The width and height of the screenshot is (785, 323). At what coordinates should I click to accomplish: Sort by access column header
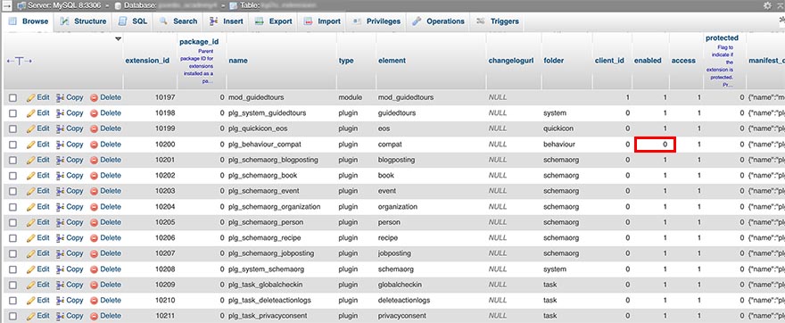(683, 61)
